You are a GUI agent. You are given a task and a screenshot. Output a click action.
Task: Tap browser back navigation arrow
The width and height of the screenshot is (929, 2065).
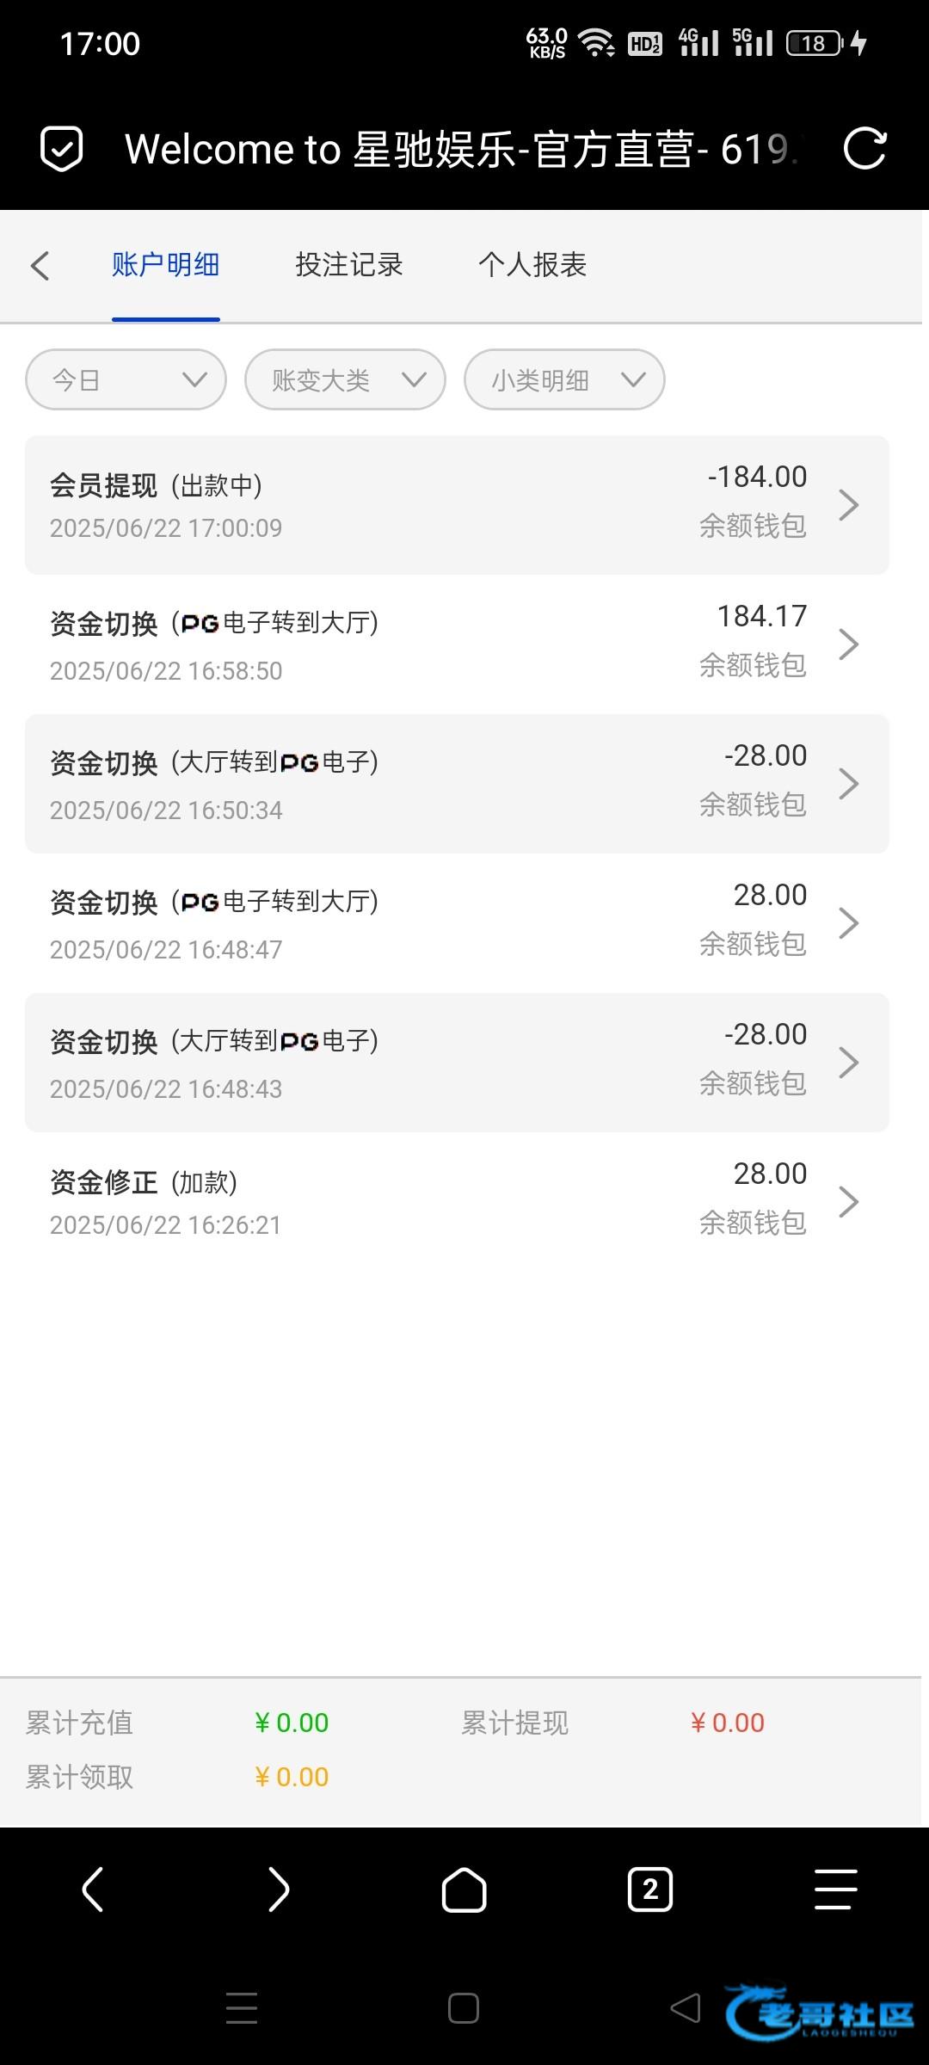click(x=93, y=1889)
